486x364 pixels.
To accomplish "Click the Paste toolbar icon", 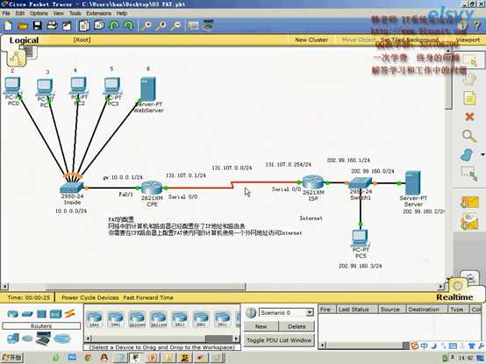I will point(99,25).
